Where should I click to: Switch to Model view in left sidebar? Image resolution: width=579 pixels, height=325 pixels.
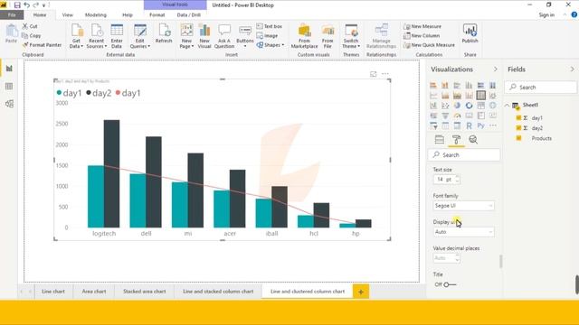click(9, 104)
